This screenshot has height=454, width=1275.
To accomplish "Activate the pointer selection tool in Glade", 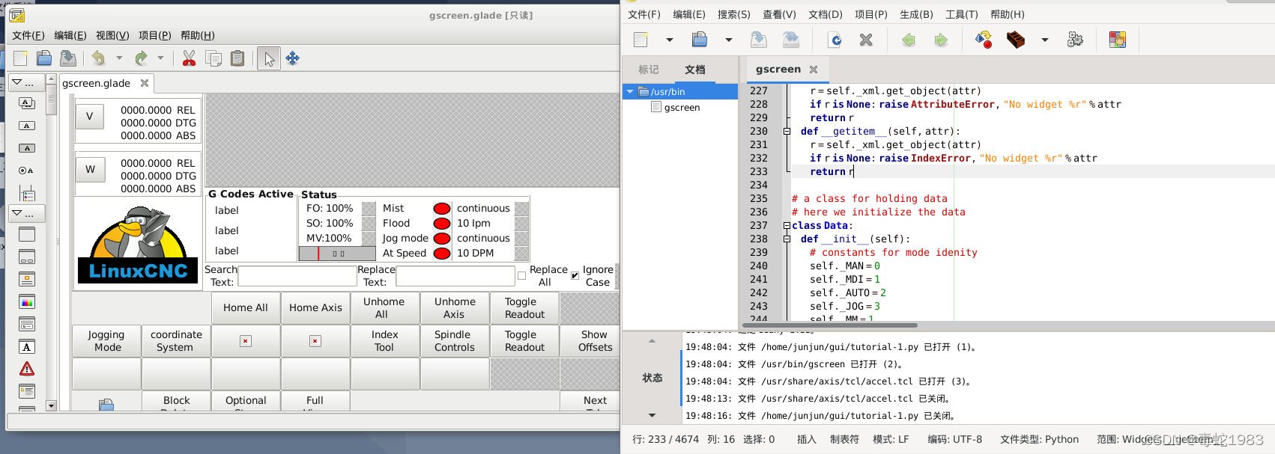I will click(x=269, y=58).
